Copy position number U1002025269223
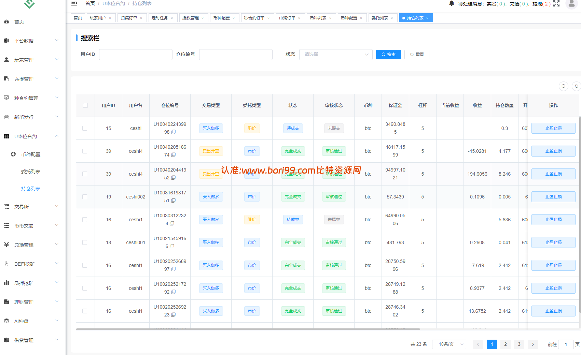Screen dimensions: 581x355 click(x=173, y=315)
